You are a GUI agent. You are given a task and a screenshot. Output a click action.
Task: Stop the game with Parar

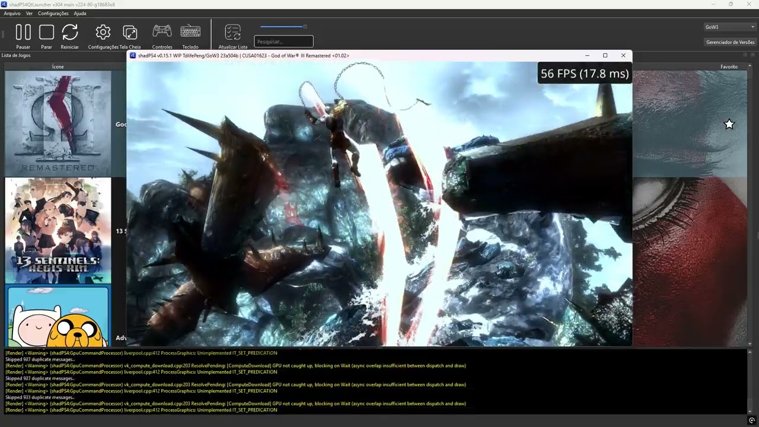click(x=46, y=37)
